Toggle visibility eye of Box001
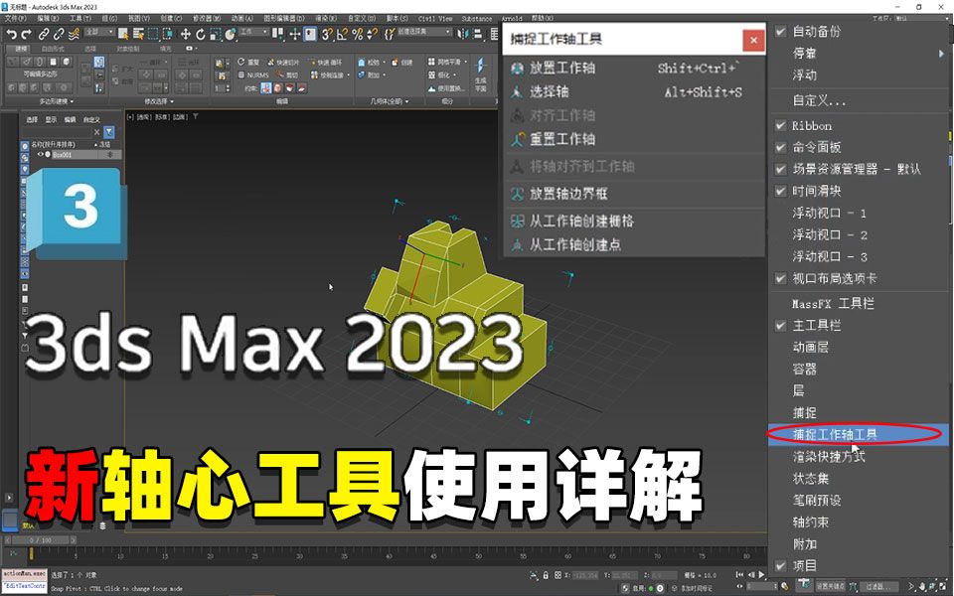 tap(41, 155)
